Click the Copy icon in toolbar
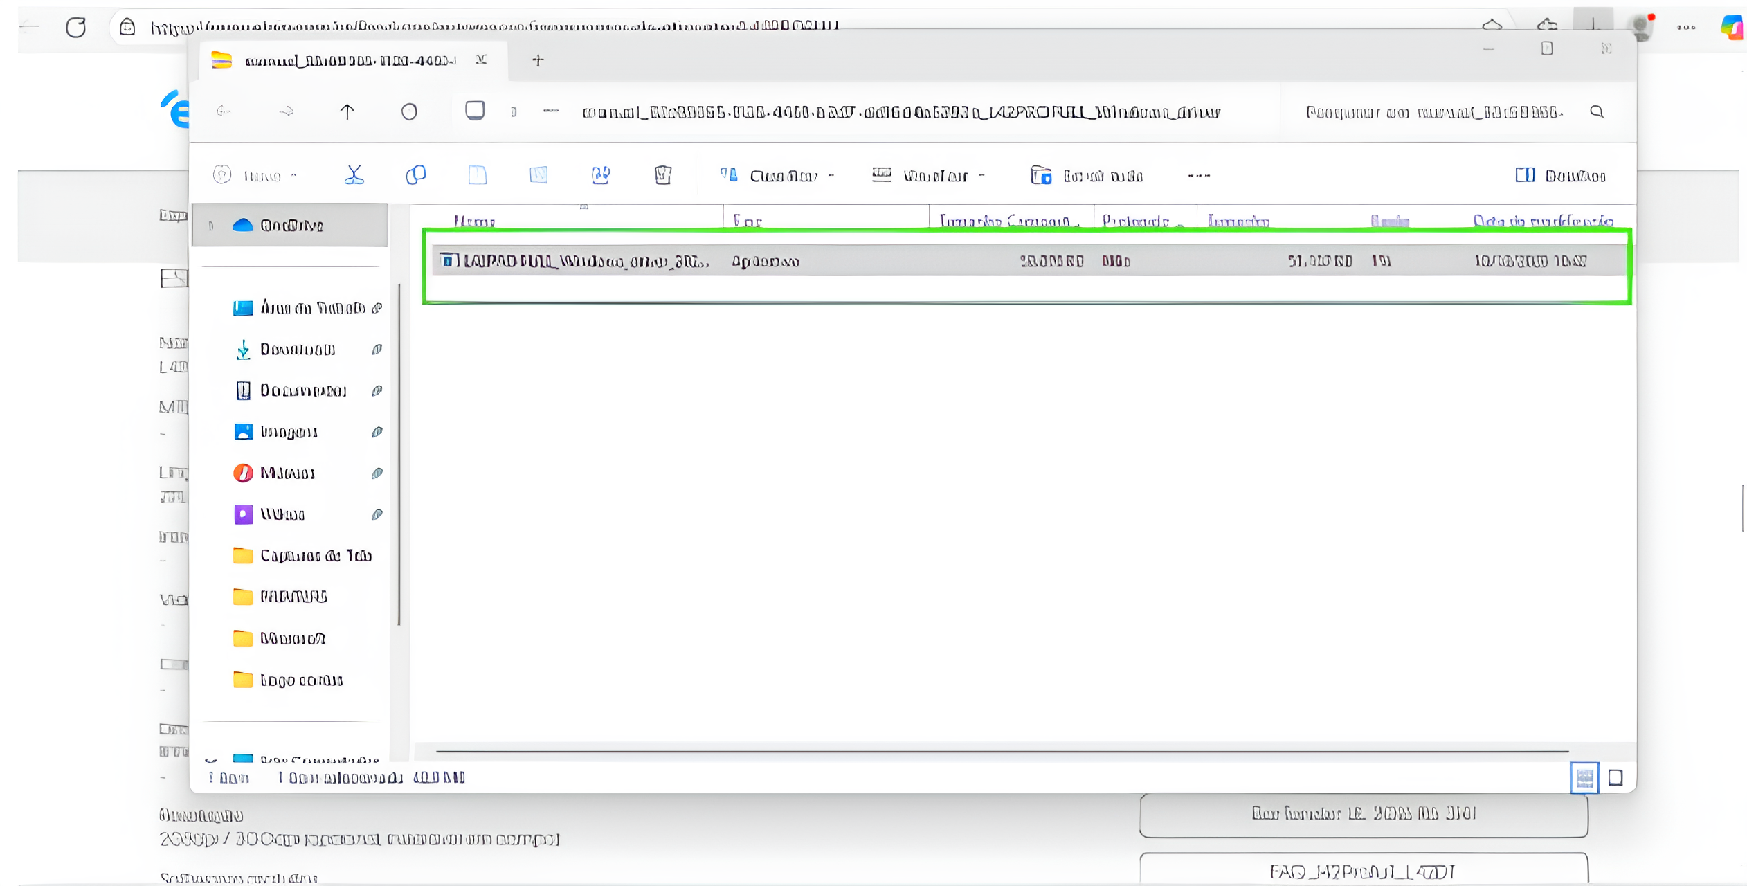 (x=415, y=175)
